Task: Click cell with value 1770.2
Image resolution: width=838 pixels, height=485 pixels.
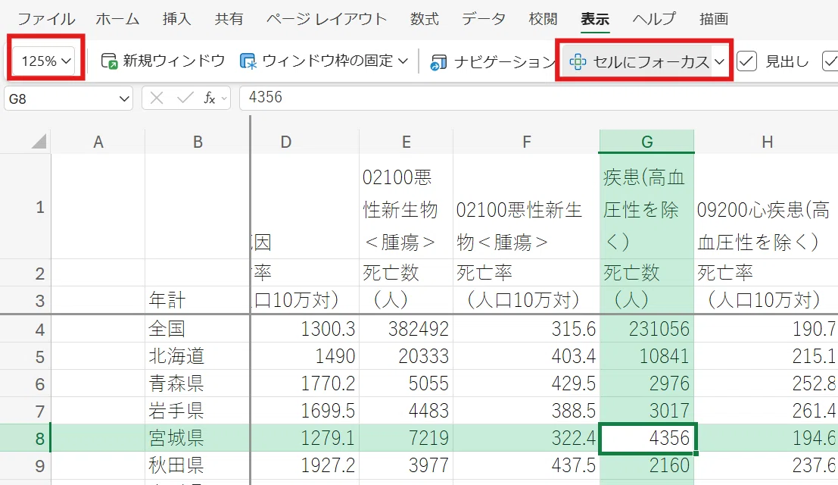Action: [x=304, y=383]
